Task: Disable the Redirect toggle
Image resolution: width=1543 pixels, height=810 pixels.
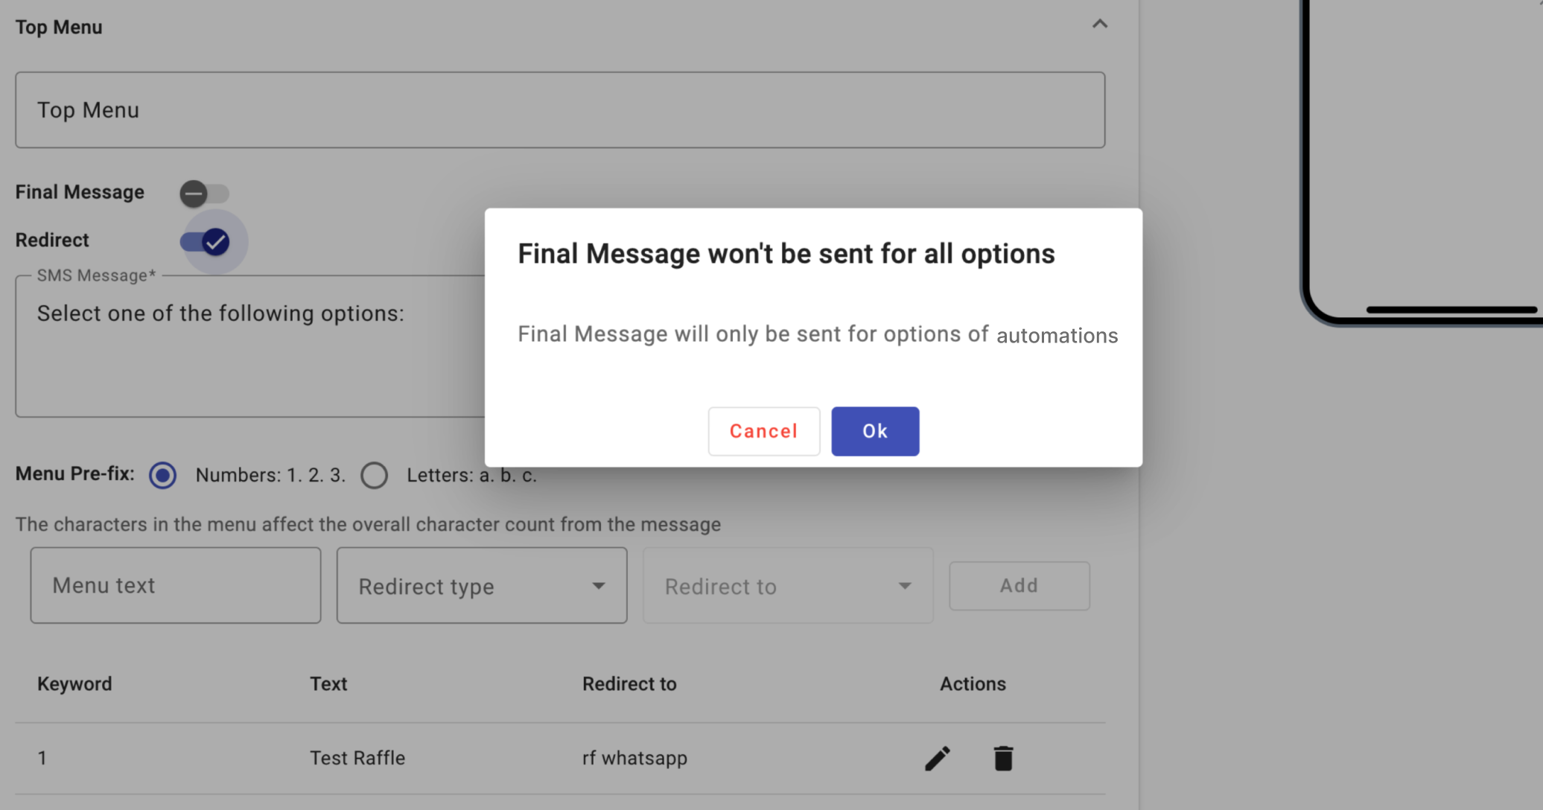Action: pos(206,241)
